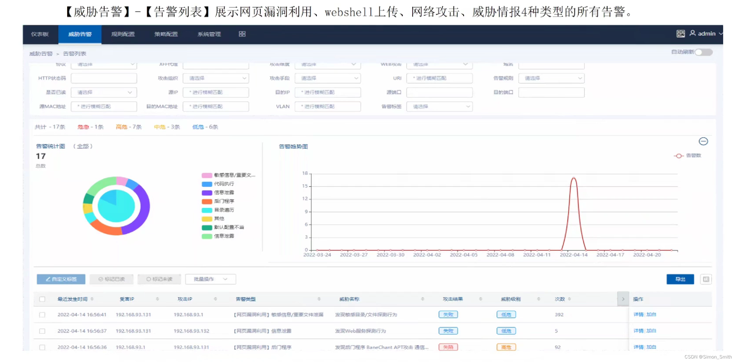This screenshot has height=362, width=736.
Task: Open the 告警规则 dropdown
Action: tap(551, 78)
